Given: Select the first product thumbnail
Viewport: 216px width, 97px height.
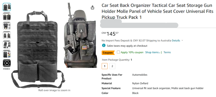Looking at the screenshot, I should 7,7.
